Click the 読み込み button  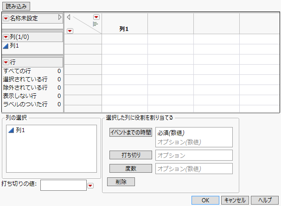coord(18,6)
